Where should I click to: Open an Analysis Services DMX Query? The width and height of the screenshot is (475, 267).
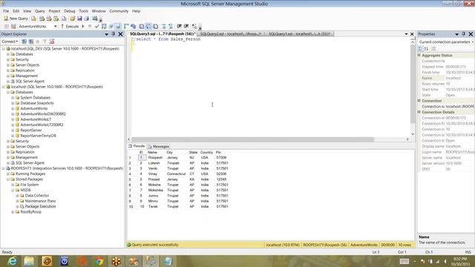click(49, 19)
